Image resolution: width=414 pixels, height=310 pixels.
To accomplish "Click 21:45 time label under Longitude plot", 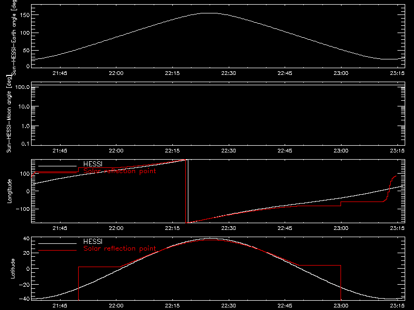I will [60, 228].
